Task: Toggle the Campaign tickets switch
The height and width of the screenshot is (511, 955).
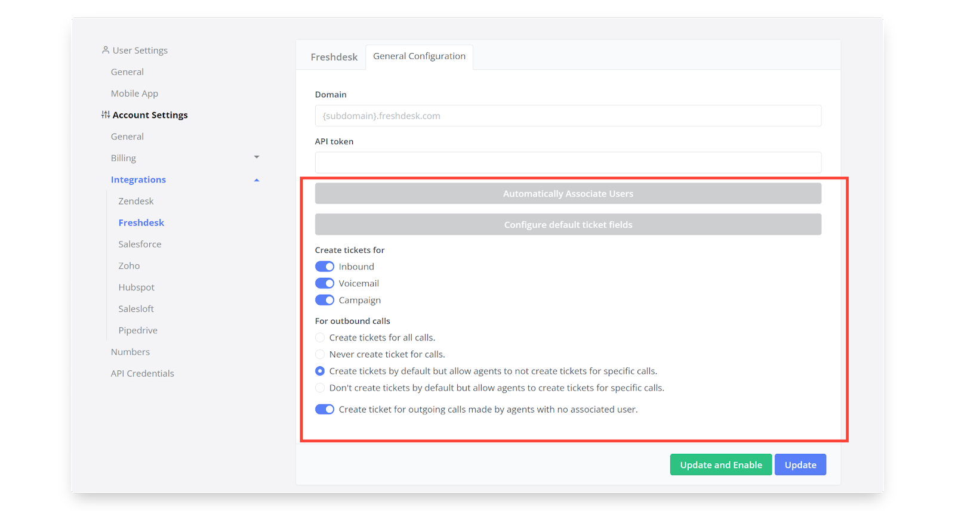Action: click(325, 300)
